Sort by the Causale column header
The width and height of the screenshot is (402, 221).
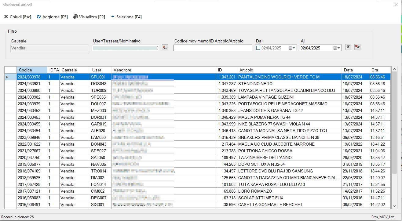pyautogui.click(x=75, y=70)
